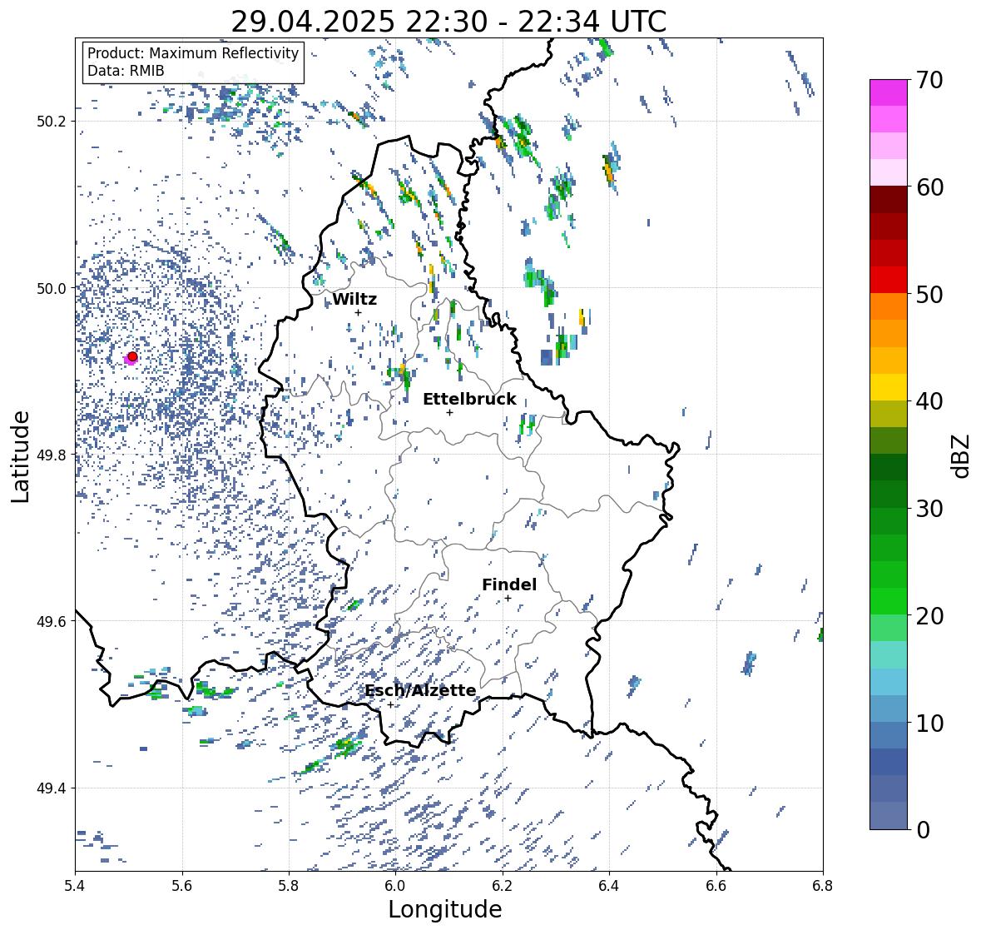981x930 pixels.
Task: Click the colorbar tick label 70
Action: (x=929, y=80)
